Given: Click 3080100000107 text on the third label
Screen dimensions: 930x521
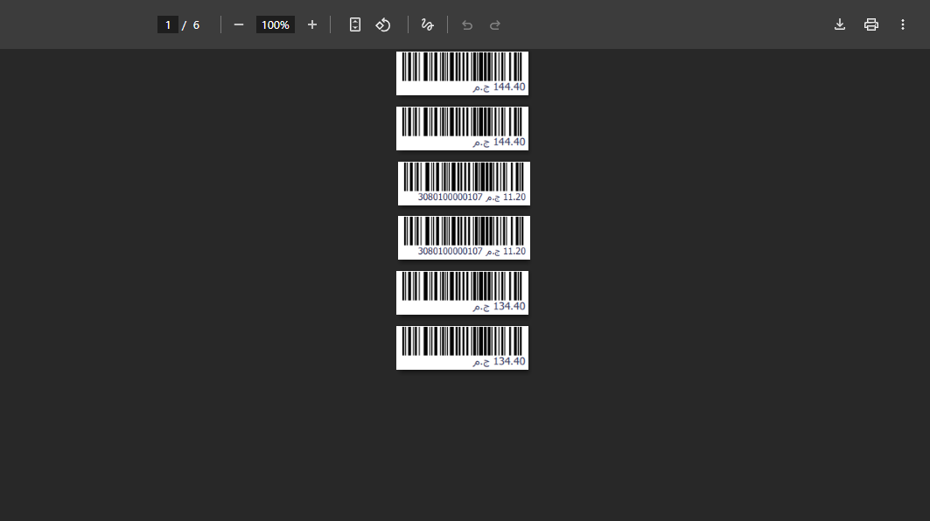Looking at the screenshot, I should click(x=450, y=198).
